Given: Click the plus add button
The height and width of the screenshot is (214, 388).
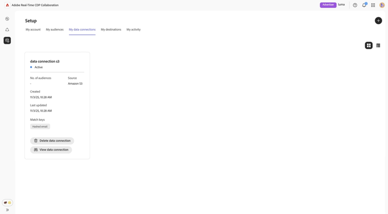Looking at the screenshot, I should pos(378,21).
